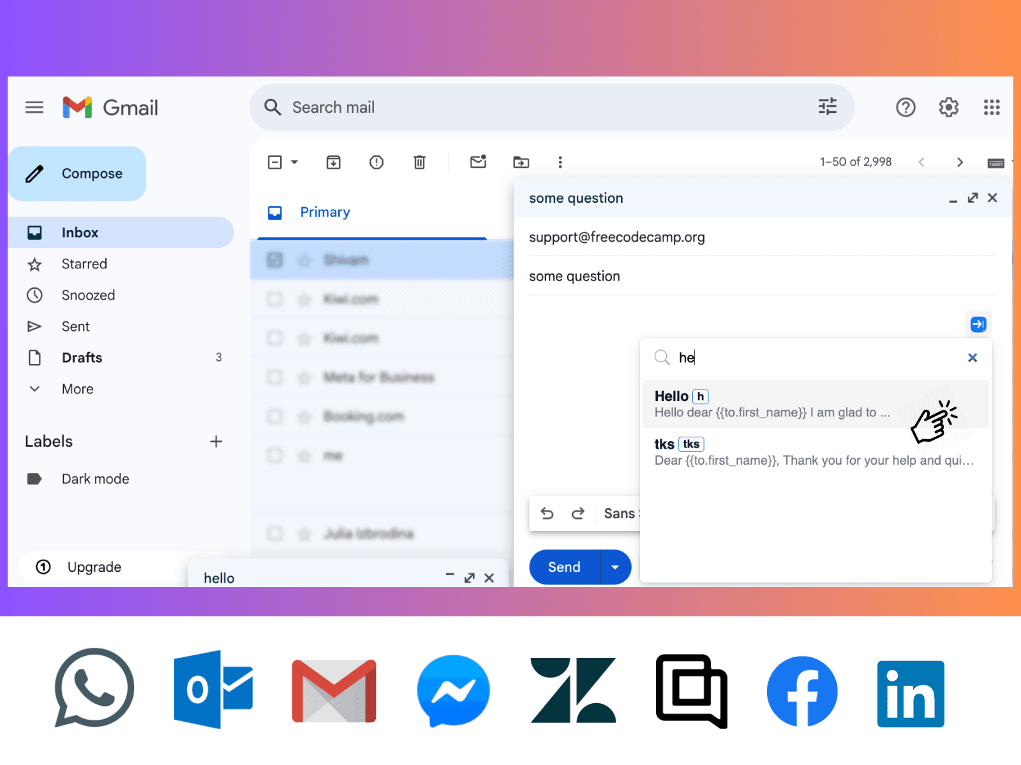Select the Hello template

click(815, 404)
